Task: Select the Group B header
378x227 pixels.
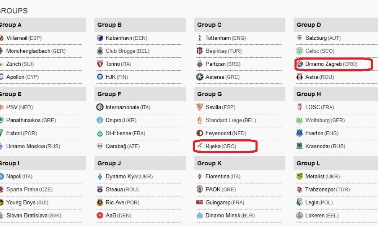Action: (140, 24)
